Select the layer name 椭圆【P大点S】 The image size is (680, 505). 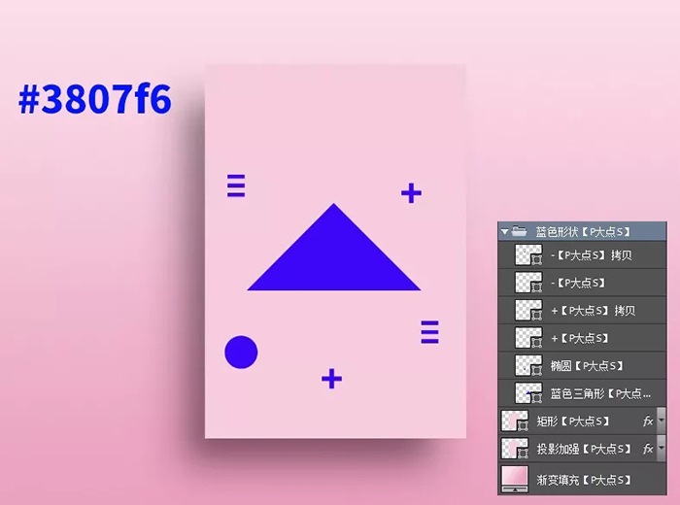tap(587, 366)
